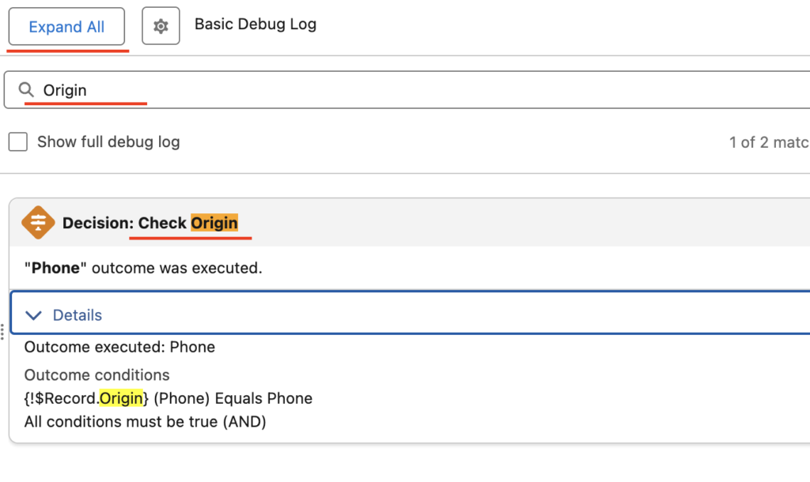This screenshot has width=810, height=482.
Task: Click the Outcome conditions heading
Action: pos(97,375)
